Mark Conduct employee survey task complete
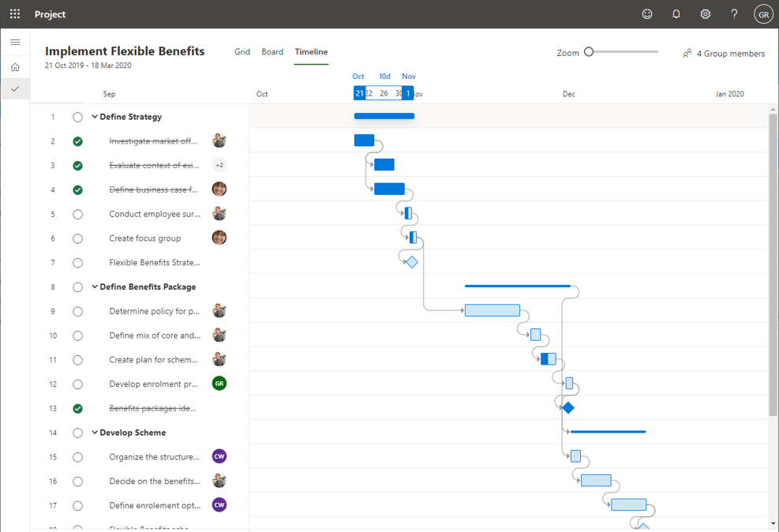Viewport: 779px width, 532px height. pyautogui.click(x=77, y=214)
